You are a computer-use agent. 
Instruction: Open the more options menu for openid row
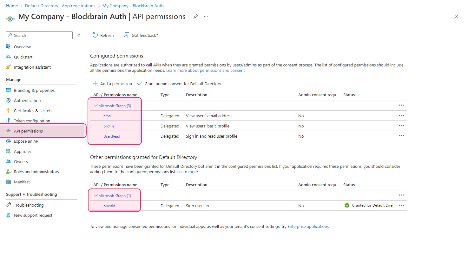pyautogui.click(x=402, y=205)
